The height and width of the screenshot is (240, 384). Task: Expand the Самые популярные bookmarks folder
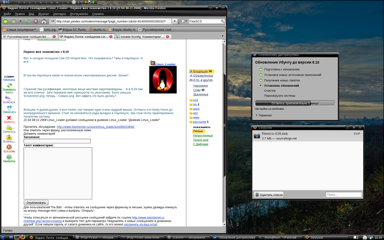pyautogui.click(x=19, y=30)
